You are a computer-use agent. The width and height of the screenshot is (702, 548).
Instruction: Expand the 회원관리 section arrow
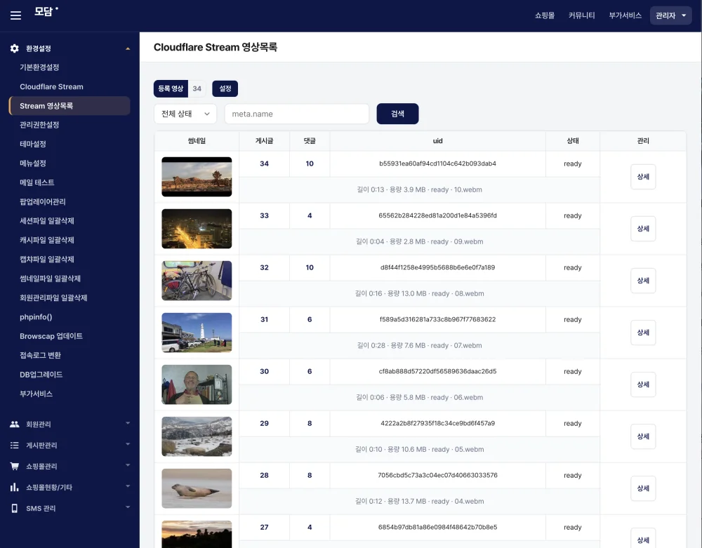128,423
